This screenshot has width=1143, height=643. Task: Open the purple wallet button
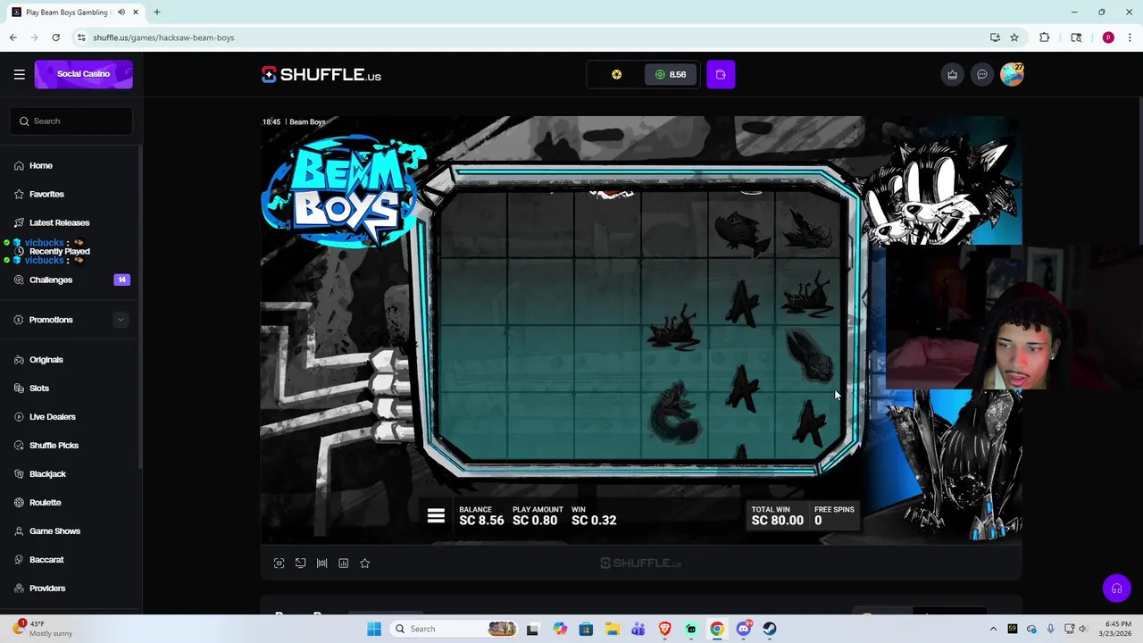(721, 74)
